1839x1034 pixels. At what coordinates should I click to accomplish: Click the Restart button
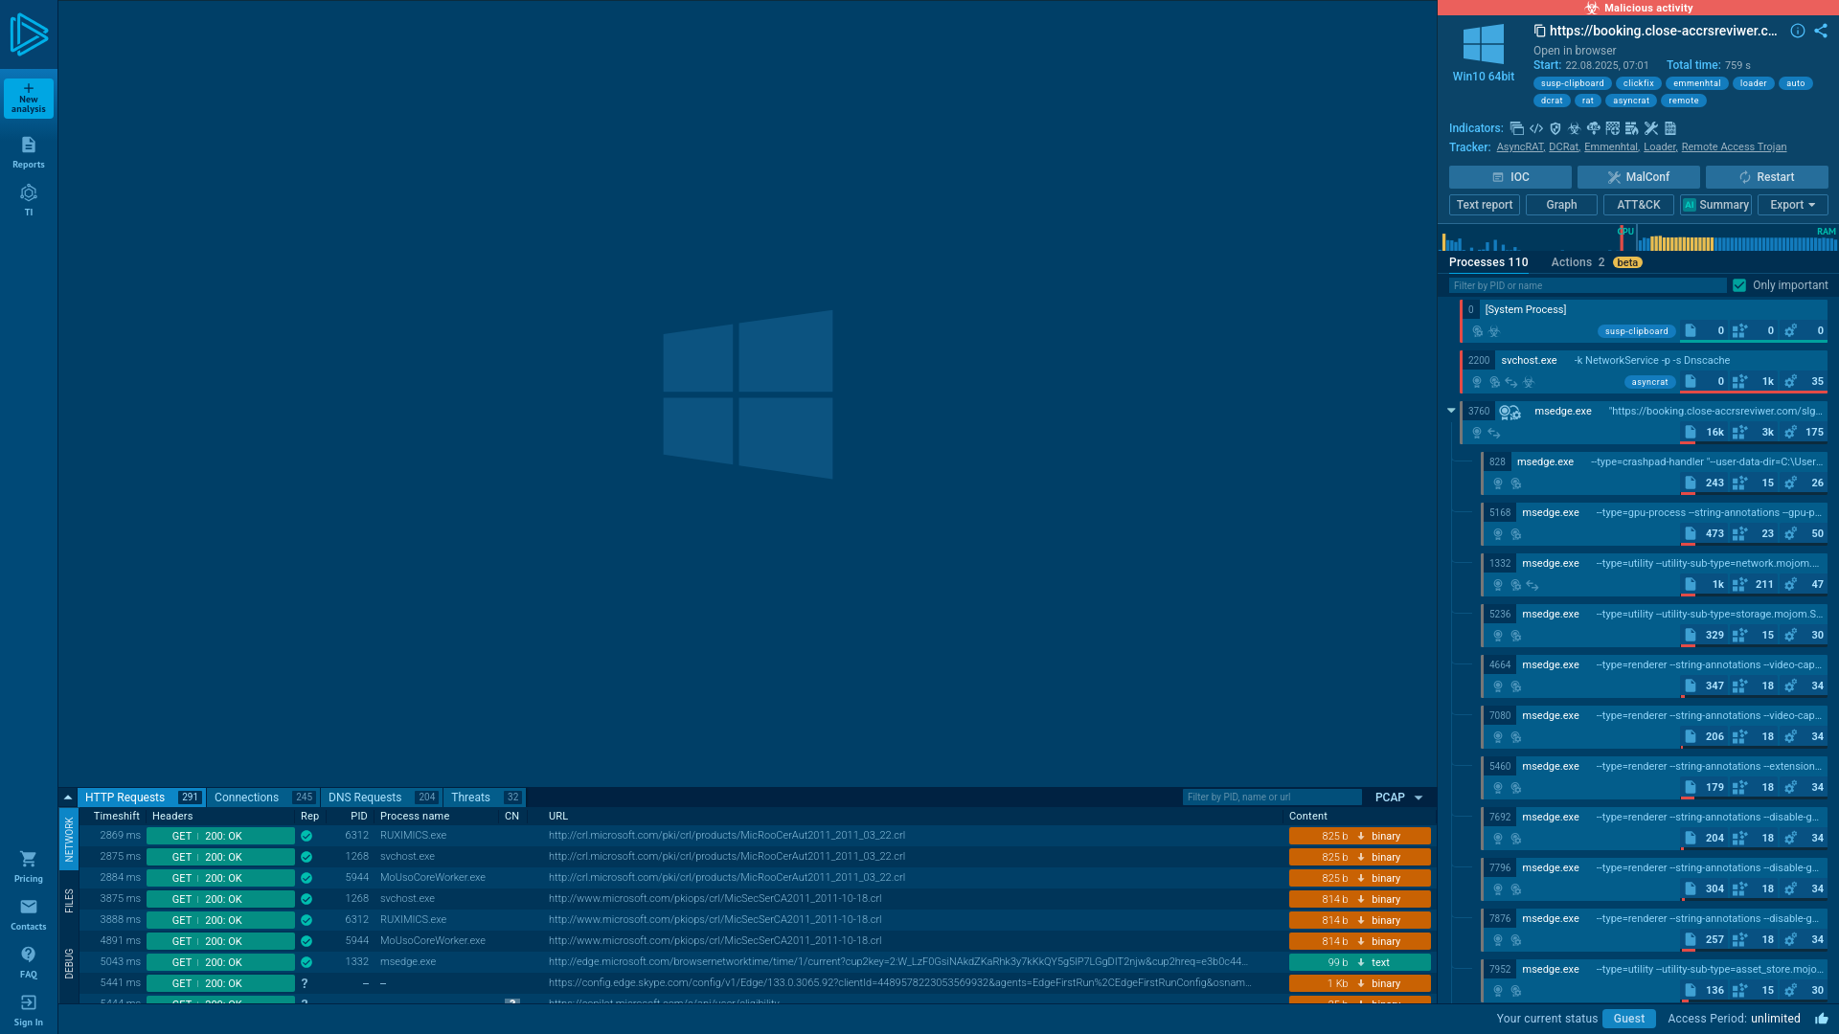(x=1767, y=177)
